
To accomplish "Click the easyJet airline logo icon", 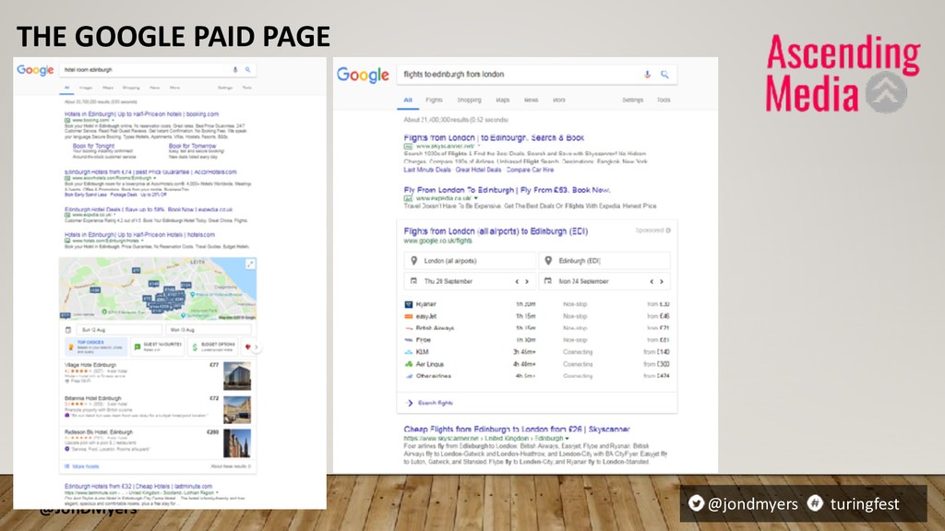I will click(x=409, y=317).
